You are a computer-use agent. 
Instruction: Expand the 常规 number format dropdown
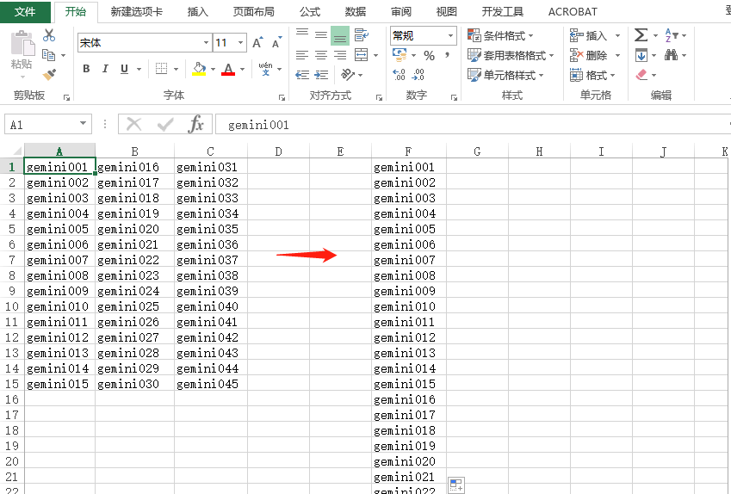coord(450,35)
